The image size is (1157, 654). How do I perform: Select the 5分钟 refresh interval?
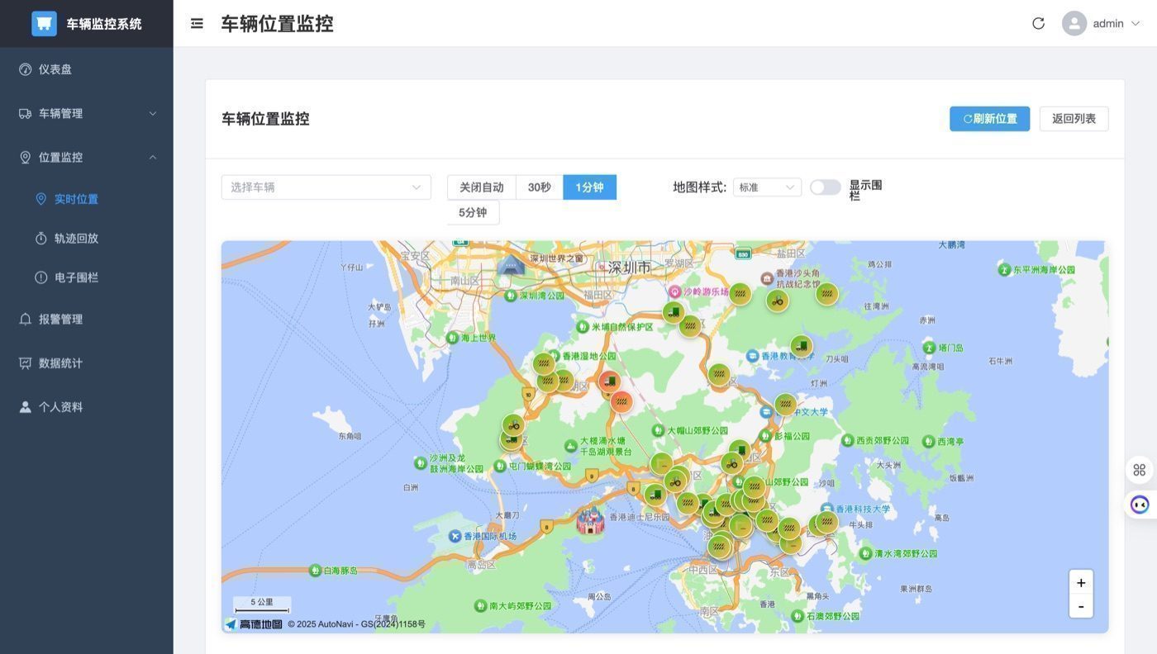click(473, 212)
